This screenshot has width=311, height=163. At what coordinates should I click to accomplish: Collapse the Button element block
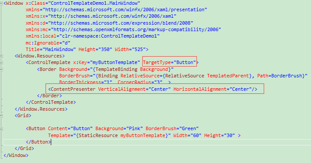click(1, 129)
